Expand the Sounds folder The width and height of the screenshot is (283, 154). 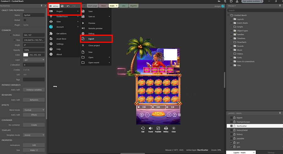pyautogui.click(x=231, y=46)
